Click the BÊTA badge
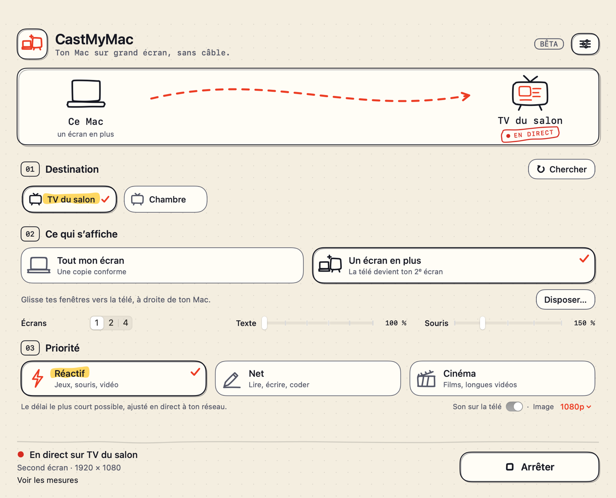 click(x=549, y=44)
